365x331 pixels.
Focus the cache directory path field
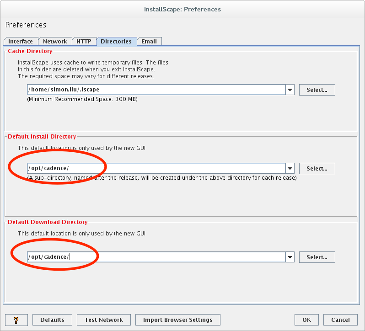click(156, 90)
